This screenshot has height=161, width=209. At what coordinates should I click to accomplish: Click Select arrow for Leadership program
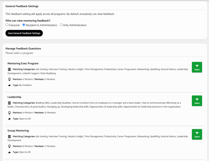coord(197,101)
